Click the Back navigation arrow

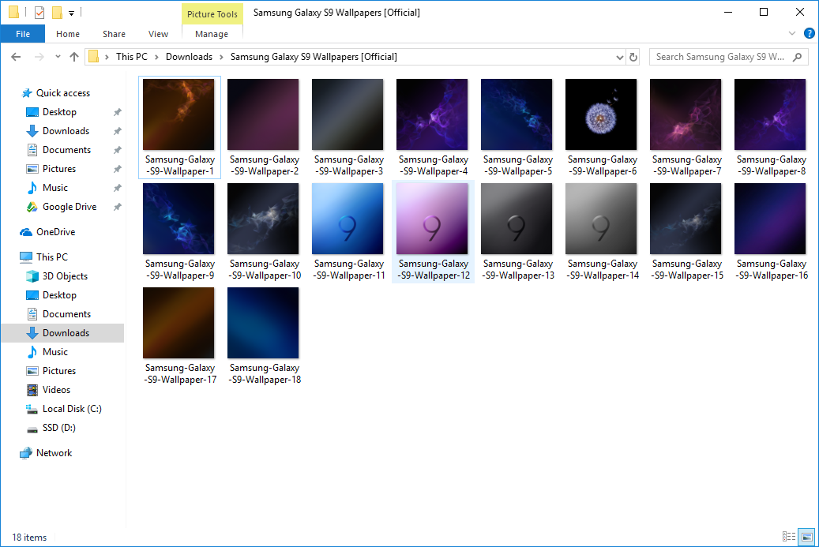(x=17, y=57)
